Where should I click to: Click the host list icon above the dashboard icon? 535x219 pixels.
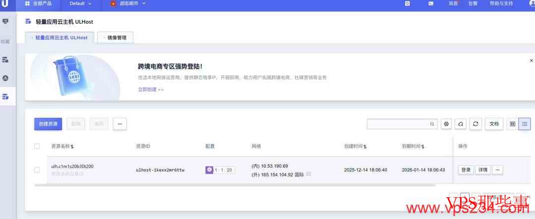pyautogui.click(x=5, y=60)
